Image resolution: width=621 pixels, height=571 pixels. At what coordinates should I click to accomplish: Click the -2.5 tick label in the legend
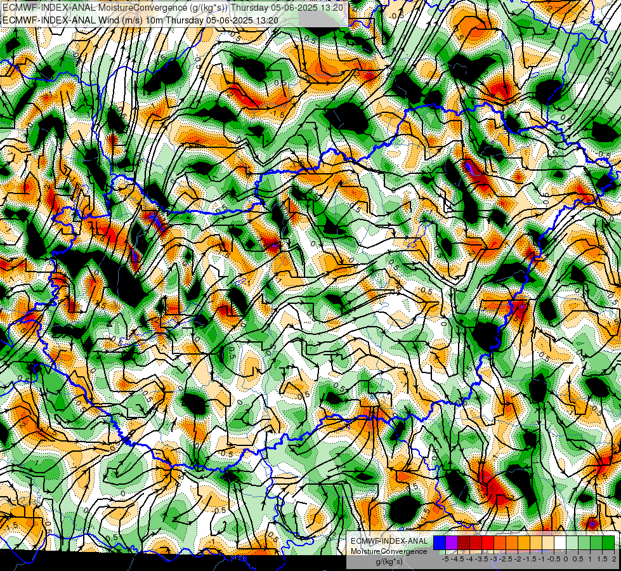506,559
